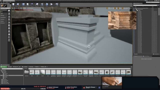Click the Play toolbar icon
Viewport: 160px width, 90px height.
pyautogui.click(x=52, y=4)
